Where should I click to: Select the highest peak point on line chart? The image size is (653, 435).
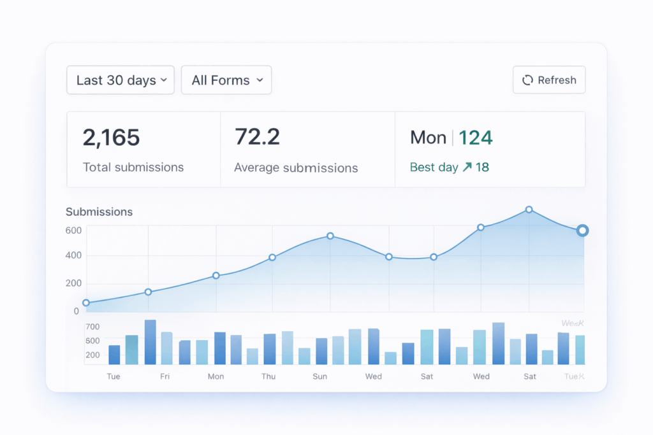529,210
